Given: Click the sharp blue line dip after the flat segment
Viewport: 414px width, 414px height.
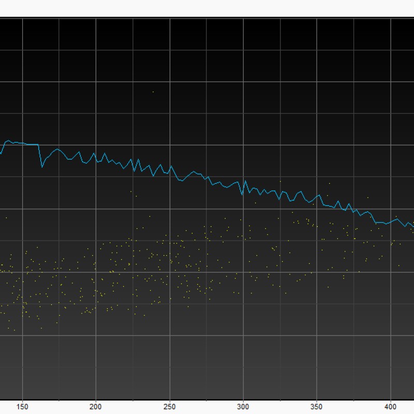Looking at the screenshot, I should (42, 167).
